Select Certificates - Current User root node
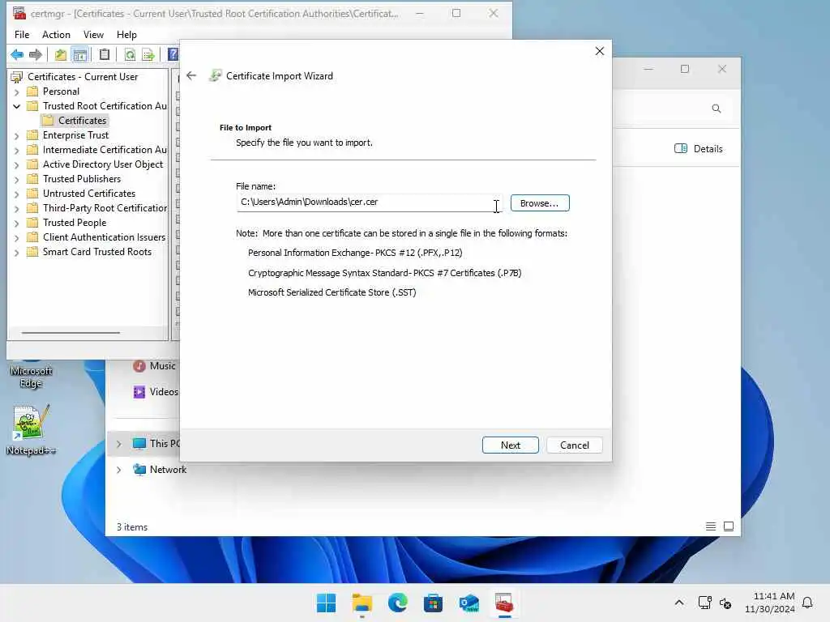This screenshot has height=622, width=830. point(83,77)
